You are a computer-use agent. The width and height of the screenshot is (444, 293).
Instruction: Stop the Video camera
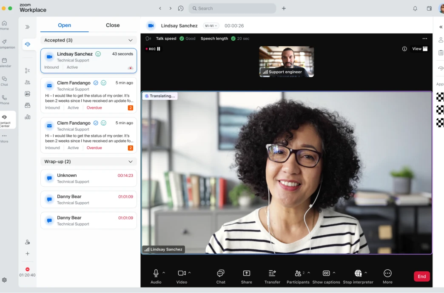[182, 276]
